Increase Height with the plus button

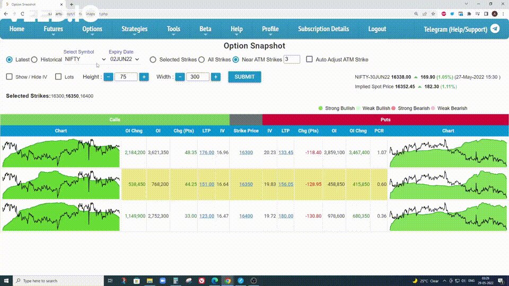(144, 77)
